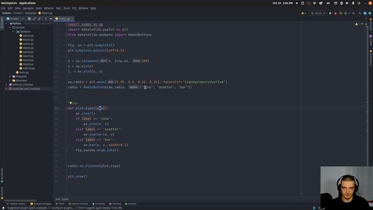Click the Examples breadcrumb in navigation bar
This screenshot has width=373, height=210.
coord(30,13)
